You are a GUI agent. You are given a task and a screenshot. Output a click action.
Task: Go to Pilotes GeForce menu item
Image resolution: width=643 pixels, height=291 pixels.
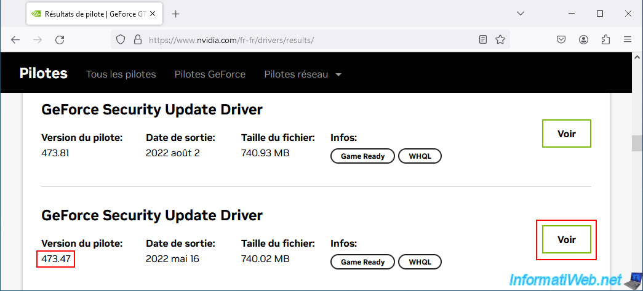[x=210, y=74]
